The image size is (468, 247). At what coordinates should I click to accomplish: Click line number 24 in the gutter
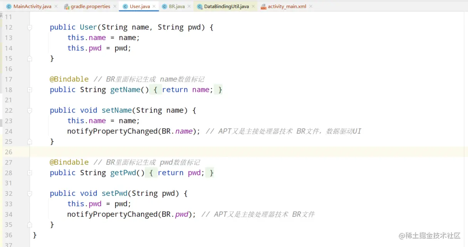coord(8,131)
